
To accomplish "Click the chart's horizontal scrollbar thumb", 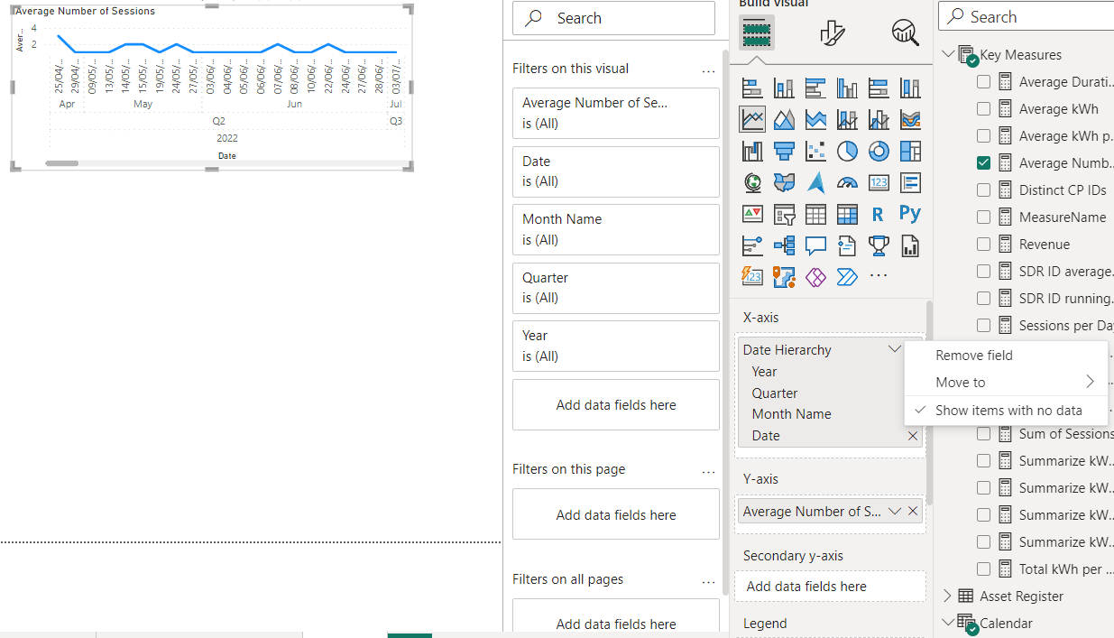I will pyautogui.click(x=62, y=163).
